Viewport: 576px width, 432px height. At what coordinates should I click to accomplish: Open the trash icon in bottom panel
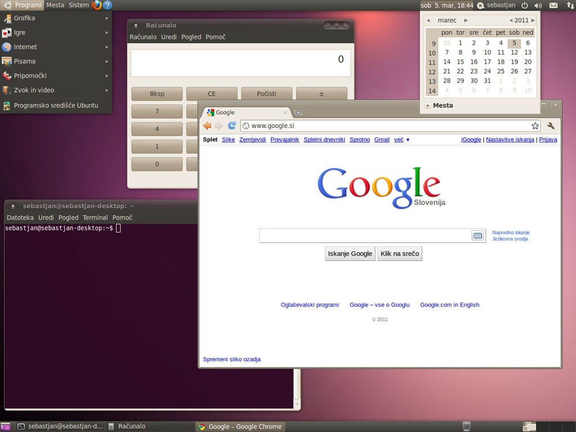[x=466, y=426]
